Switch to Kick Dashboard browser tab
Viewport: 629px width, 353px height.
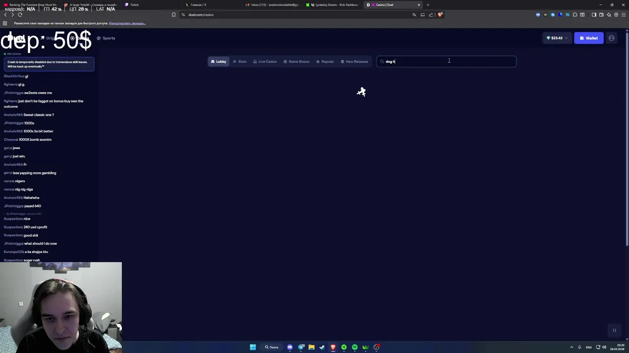point(334,4)
